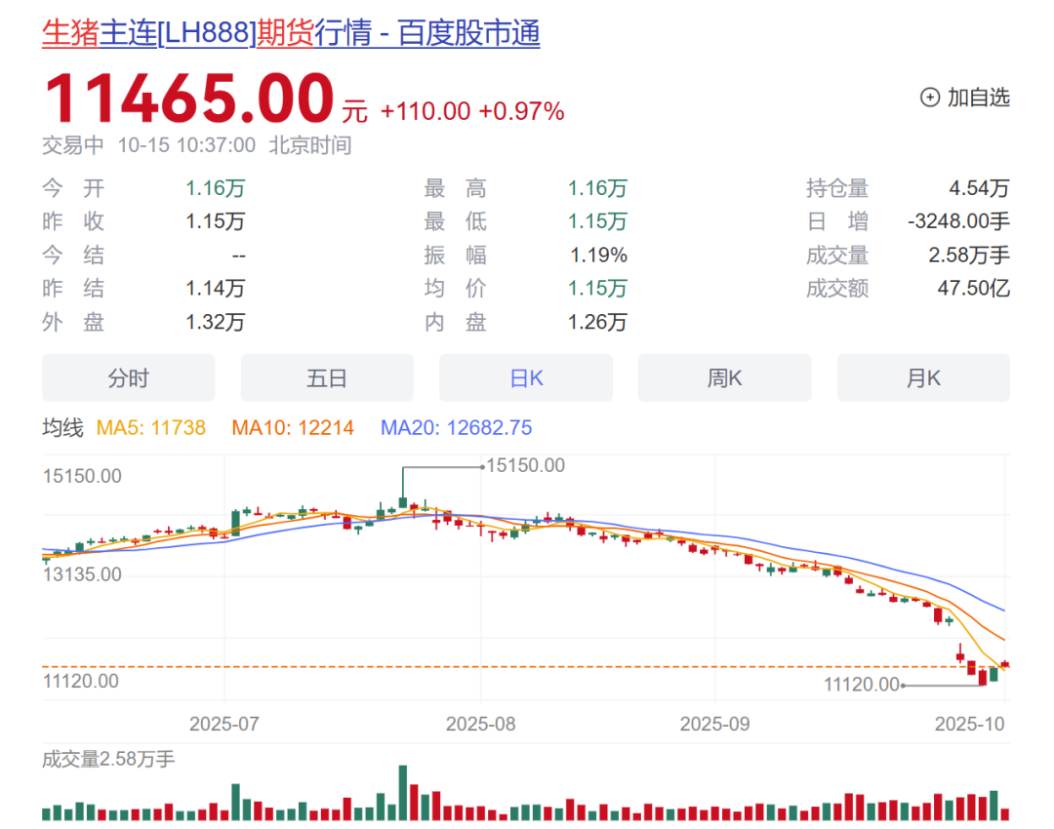Image resolution: width=1054 pixels, height=829 pixels.
Task: Click the 均线 label left of MA5
Action: [x=62, y=428]
